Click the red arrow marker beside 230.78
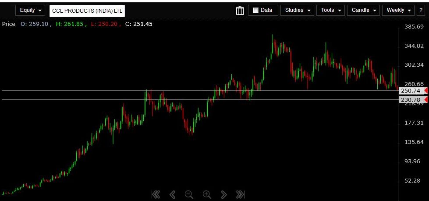Image resolution: width=429 pixels, height=201 pixels. click(426, 100)
